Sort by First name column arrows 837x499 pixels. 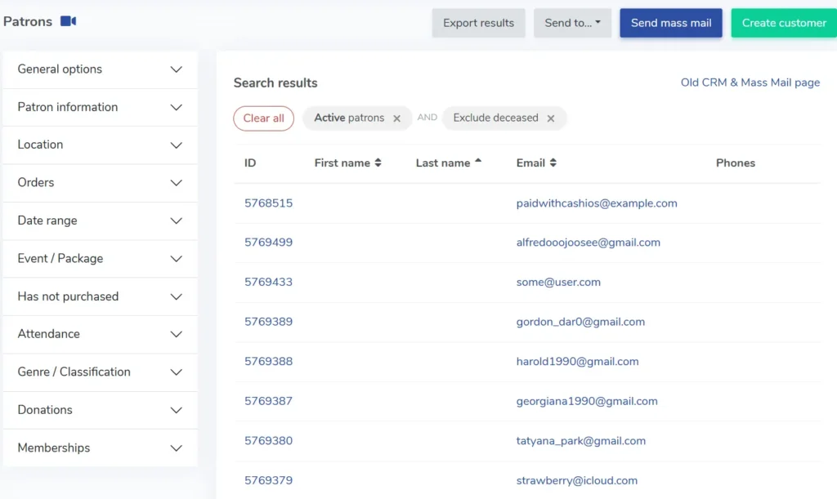tap(378, 163)
